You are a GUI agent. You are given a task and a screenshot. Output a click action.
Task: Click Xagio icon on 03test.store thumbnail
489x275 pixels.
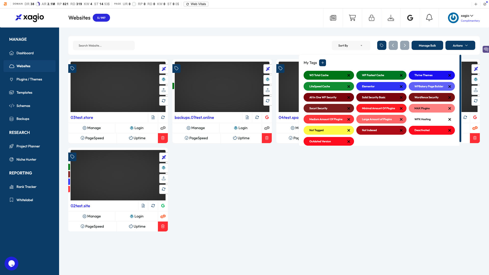164,69
